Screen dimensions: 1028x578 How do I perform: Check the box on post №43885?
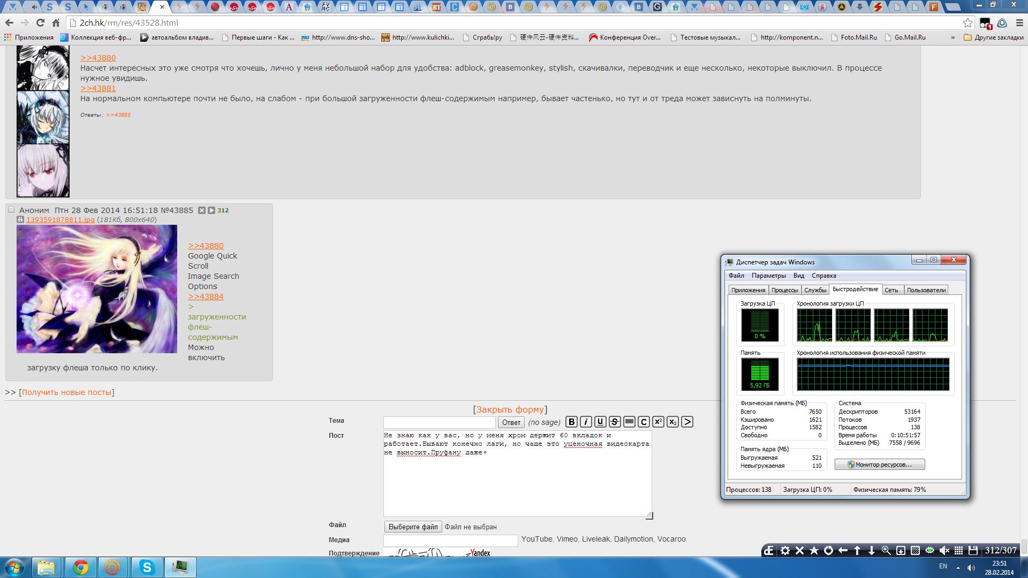coord(11,210)
